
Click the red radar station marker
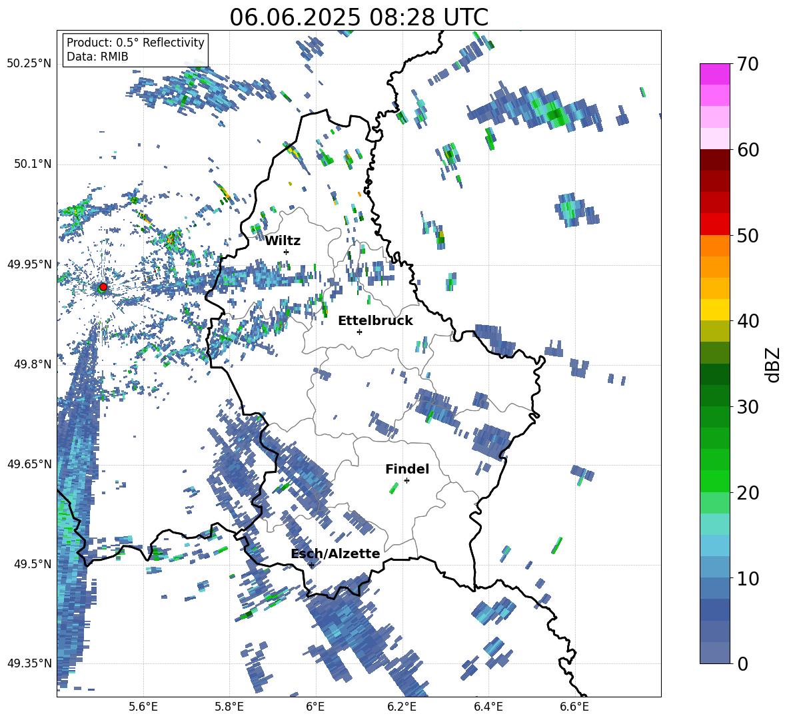coord(103,286)
